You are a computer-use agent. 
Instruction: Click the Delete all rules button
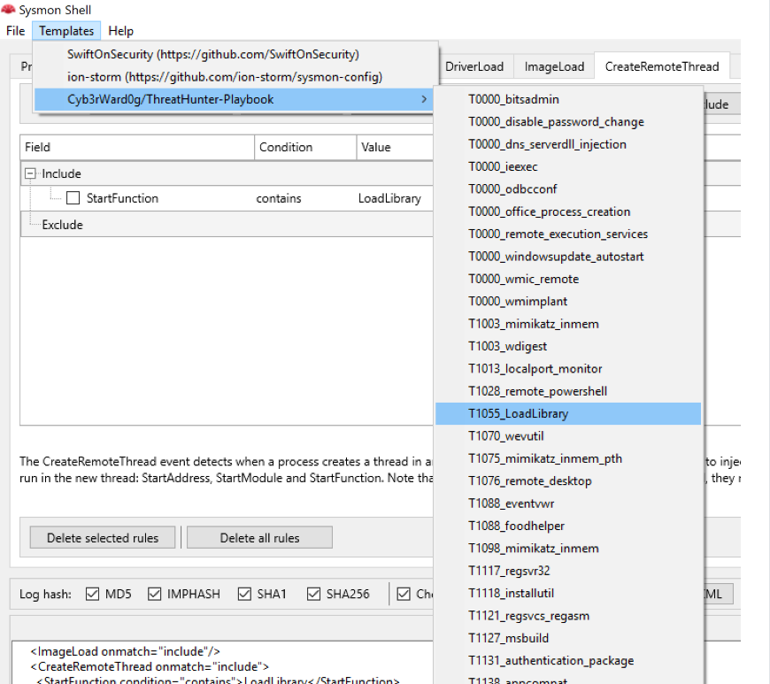coord(258,537)
